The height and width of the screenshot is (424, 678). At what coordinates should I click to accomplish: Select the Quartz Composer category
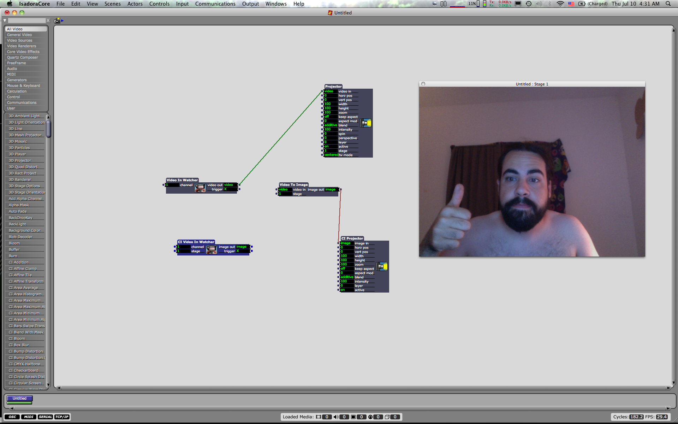click(x=26, y=57)
